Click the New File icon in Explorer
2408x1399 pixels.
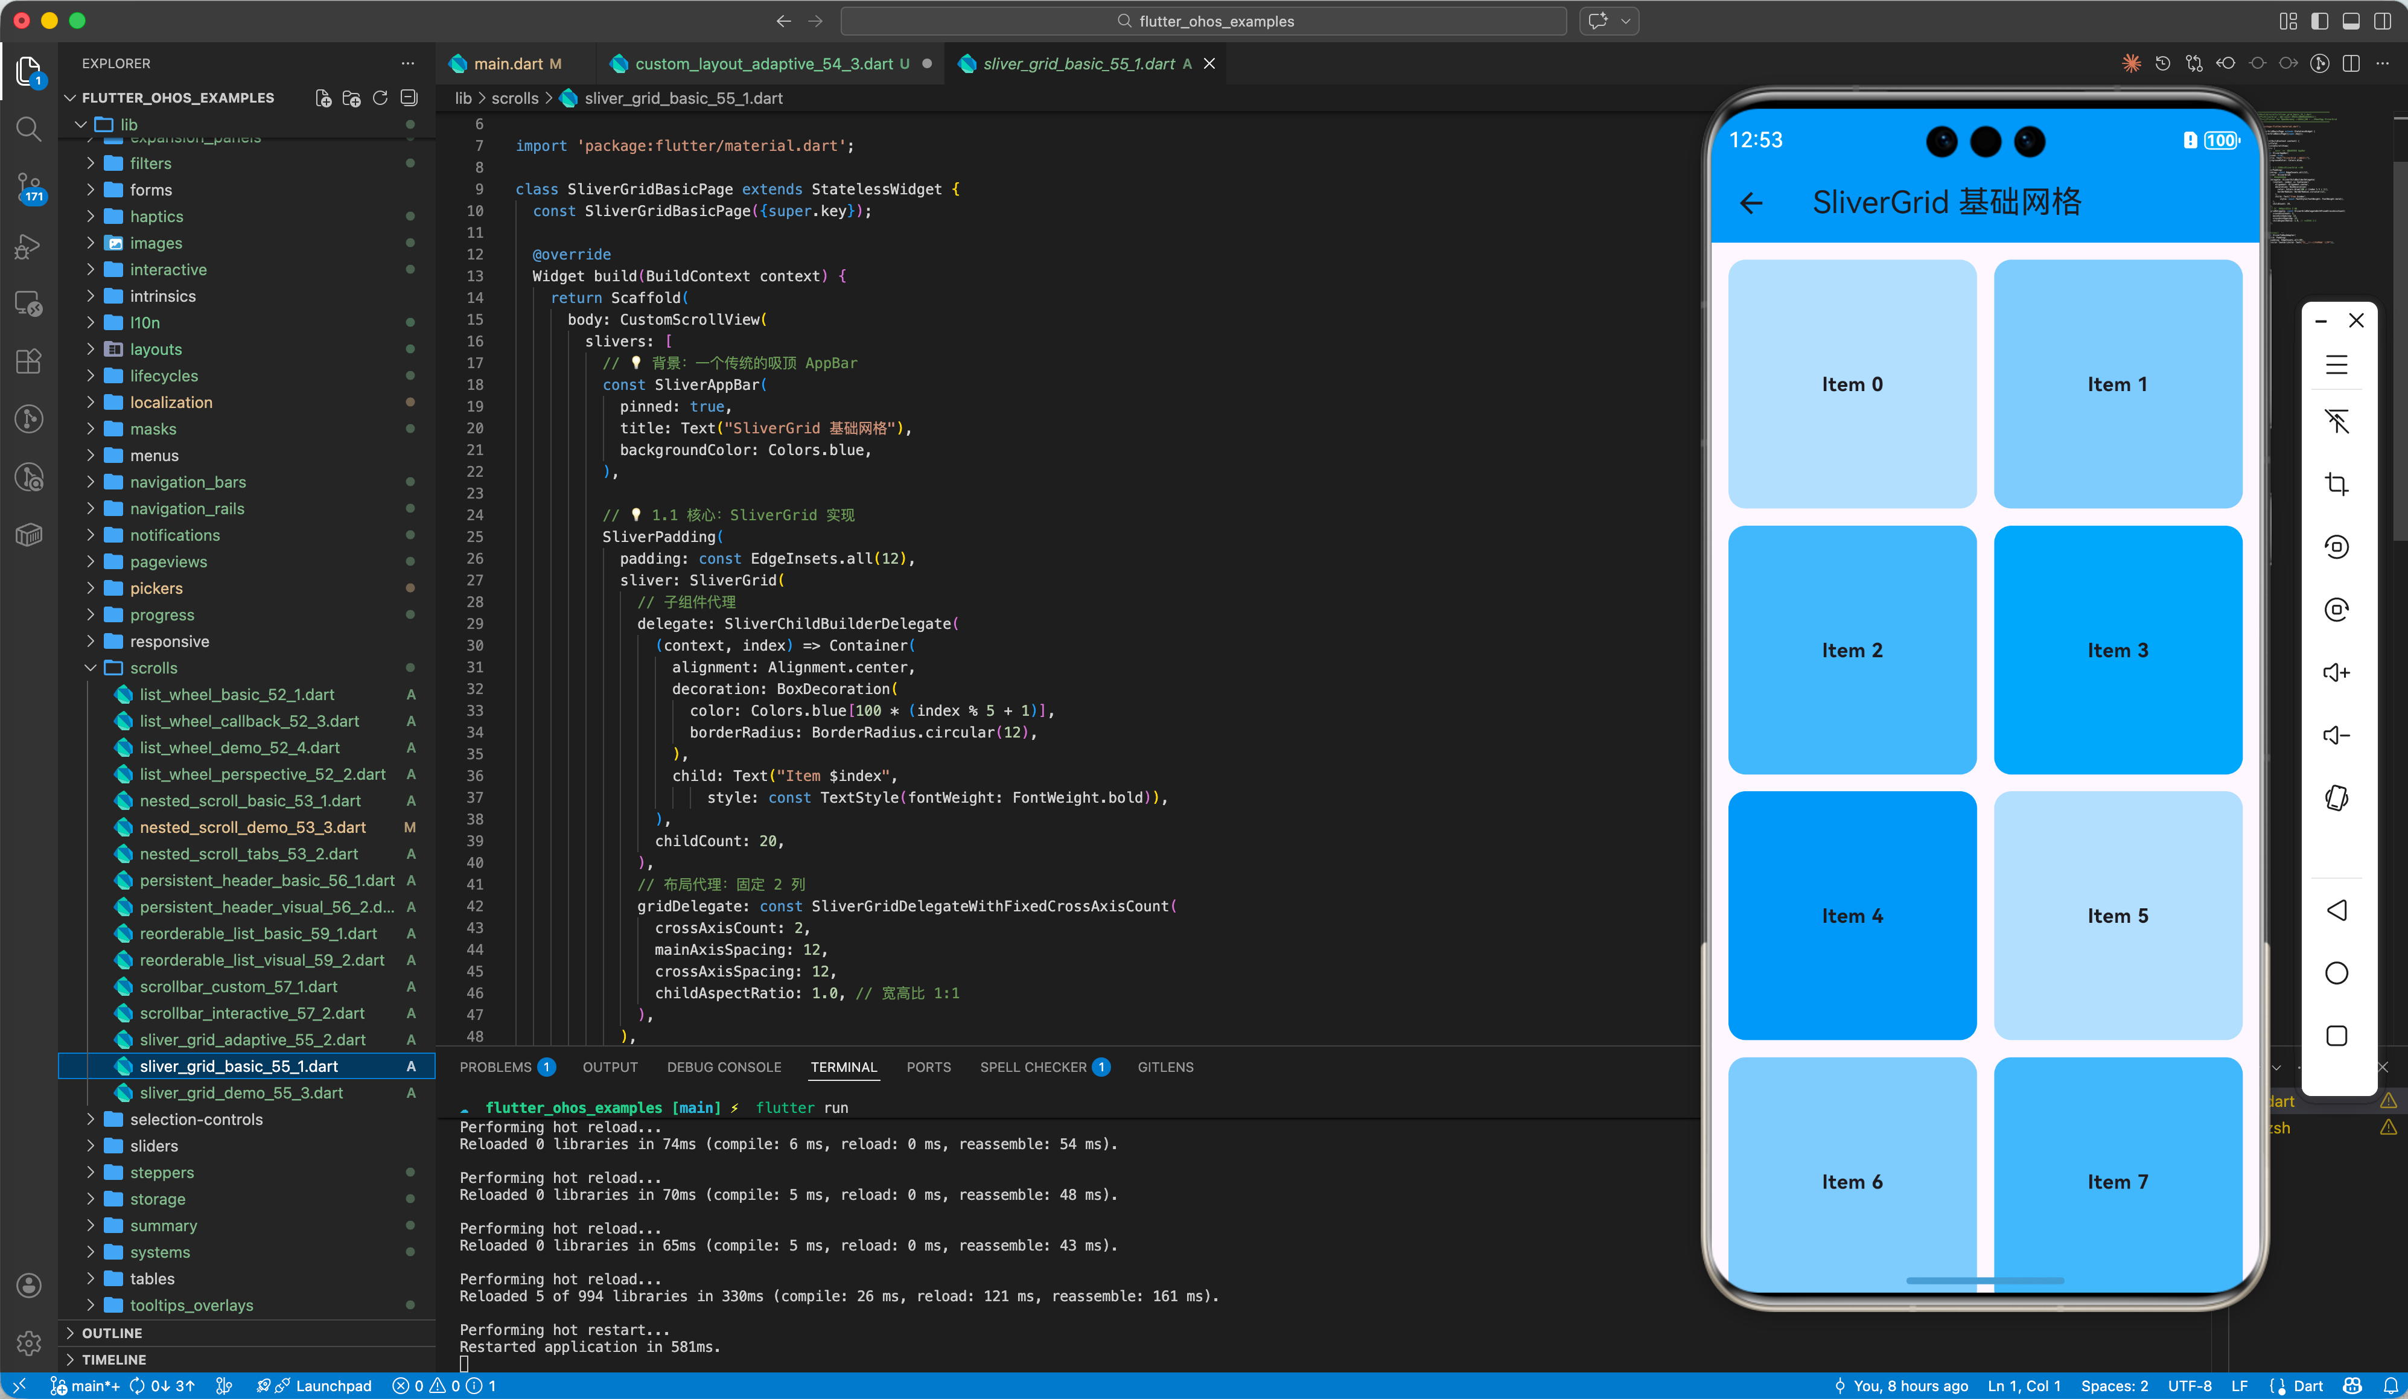coord(323,98)
